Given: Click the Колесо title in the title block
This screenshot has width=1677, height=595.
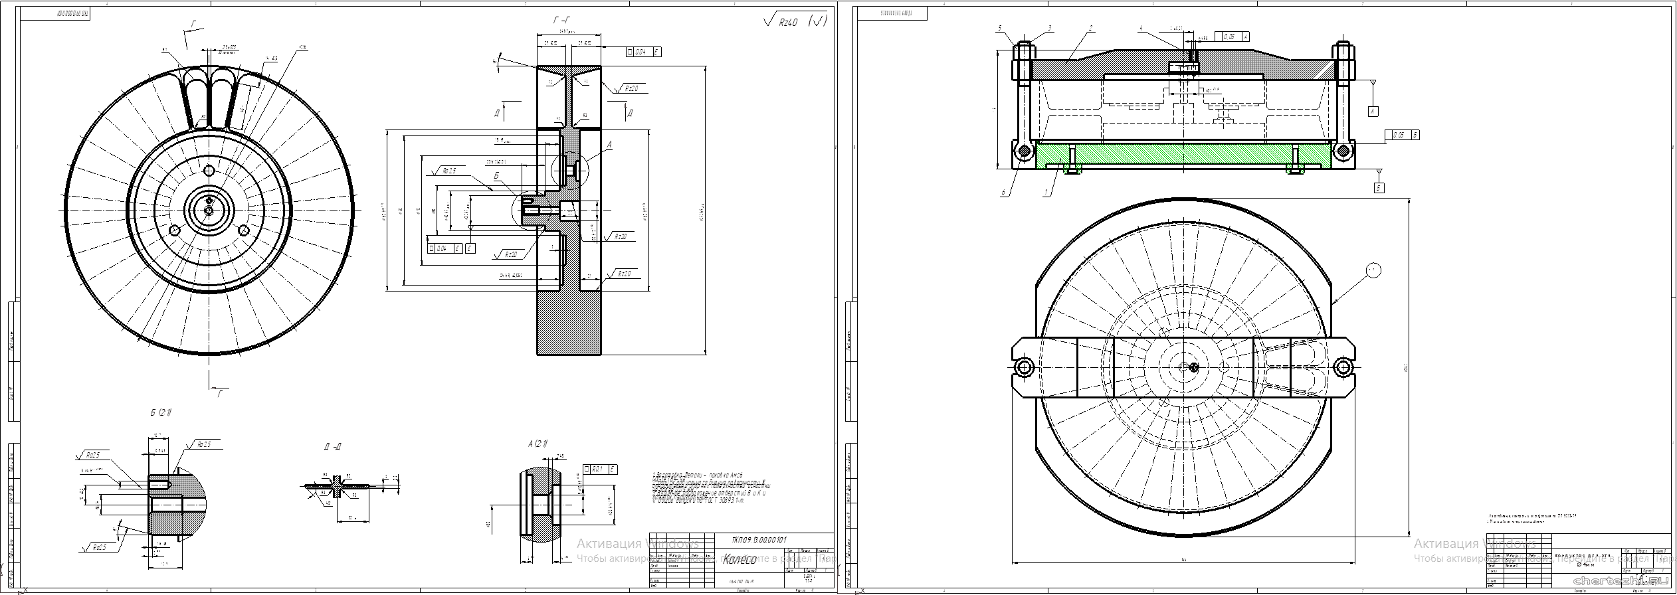Looking at the screenshot, I should [x=740, y=559].
